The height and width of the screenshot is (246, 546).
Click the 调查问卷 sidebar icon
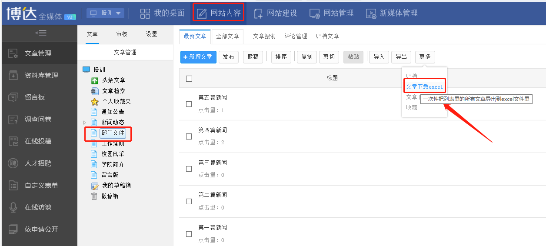(x=13, y=119)
